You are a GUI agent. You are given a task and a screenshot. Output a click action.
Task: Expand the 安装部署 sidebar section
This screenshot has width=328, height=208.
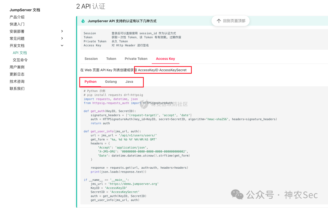[x=62, y=31]
